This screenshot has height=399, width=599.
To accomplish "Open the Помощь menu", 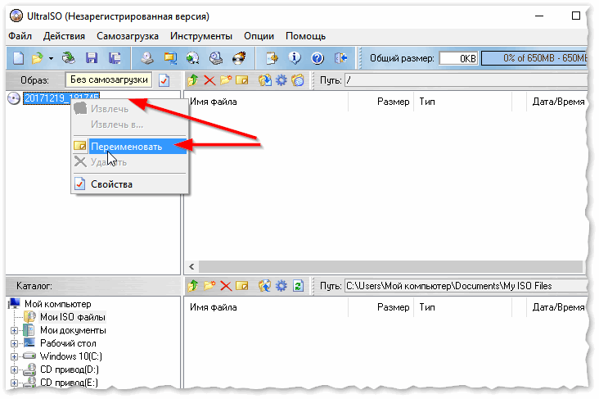I will [x=305, y=36].
